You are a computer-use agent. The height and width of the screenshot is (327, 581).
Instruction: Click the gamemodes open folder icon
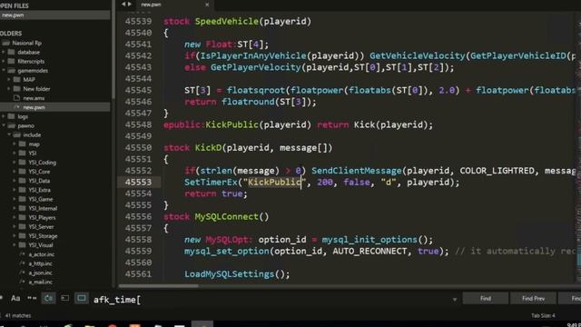pyautogui.click(x=11, y=71)
